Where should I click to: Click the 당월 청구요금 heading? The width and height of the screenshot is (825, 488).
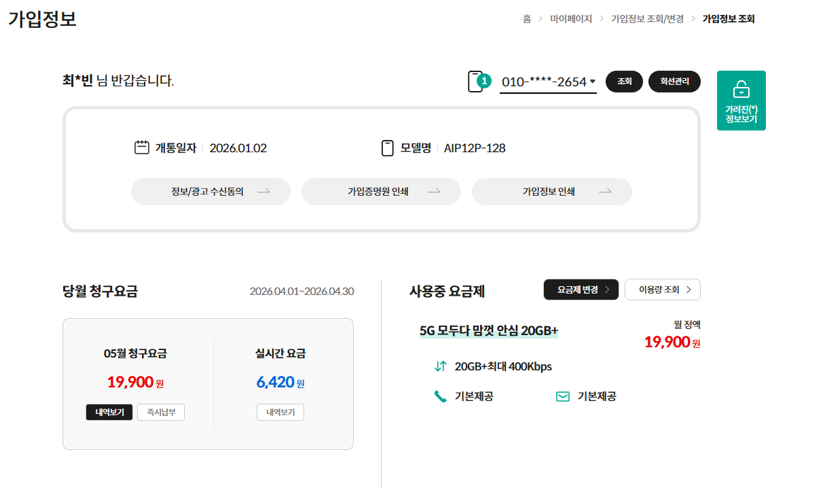[x=100, y=292]
